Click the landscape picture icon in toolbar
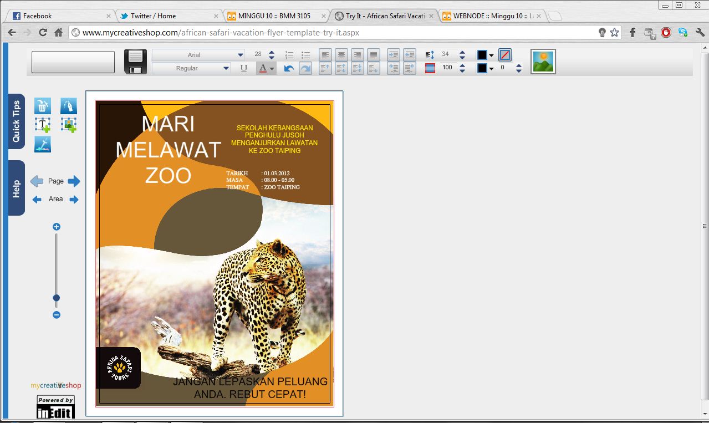Image resolution: width=709 pixels, height=423 pixels. 543,62
